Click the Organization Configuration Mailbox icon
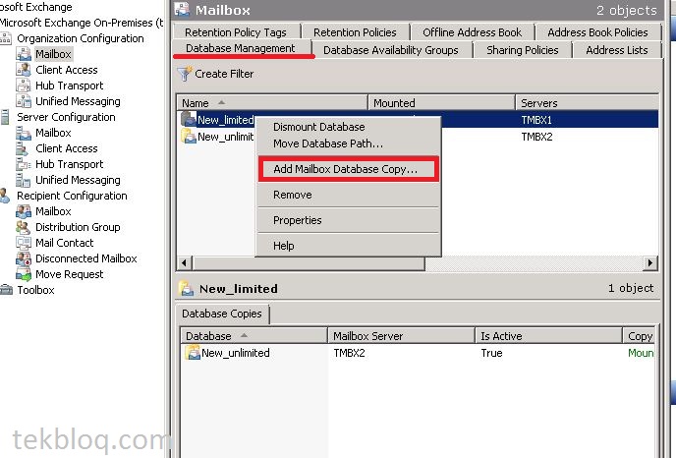Viewport: 676px width, 458px height. point(24,54)
